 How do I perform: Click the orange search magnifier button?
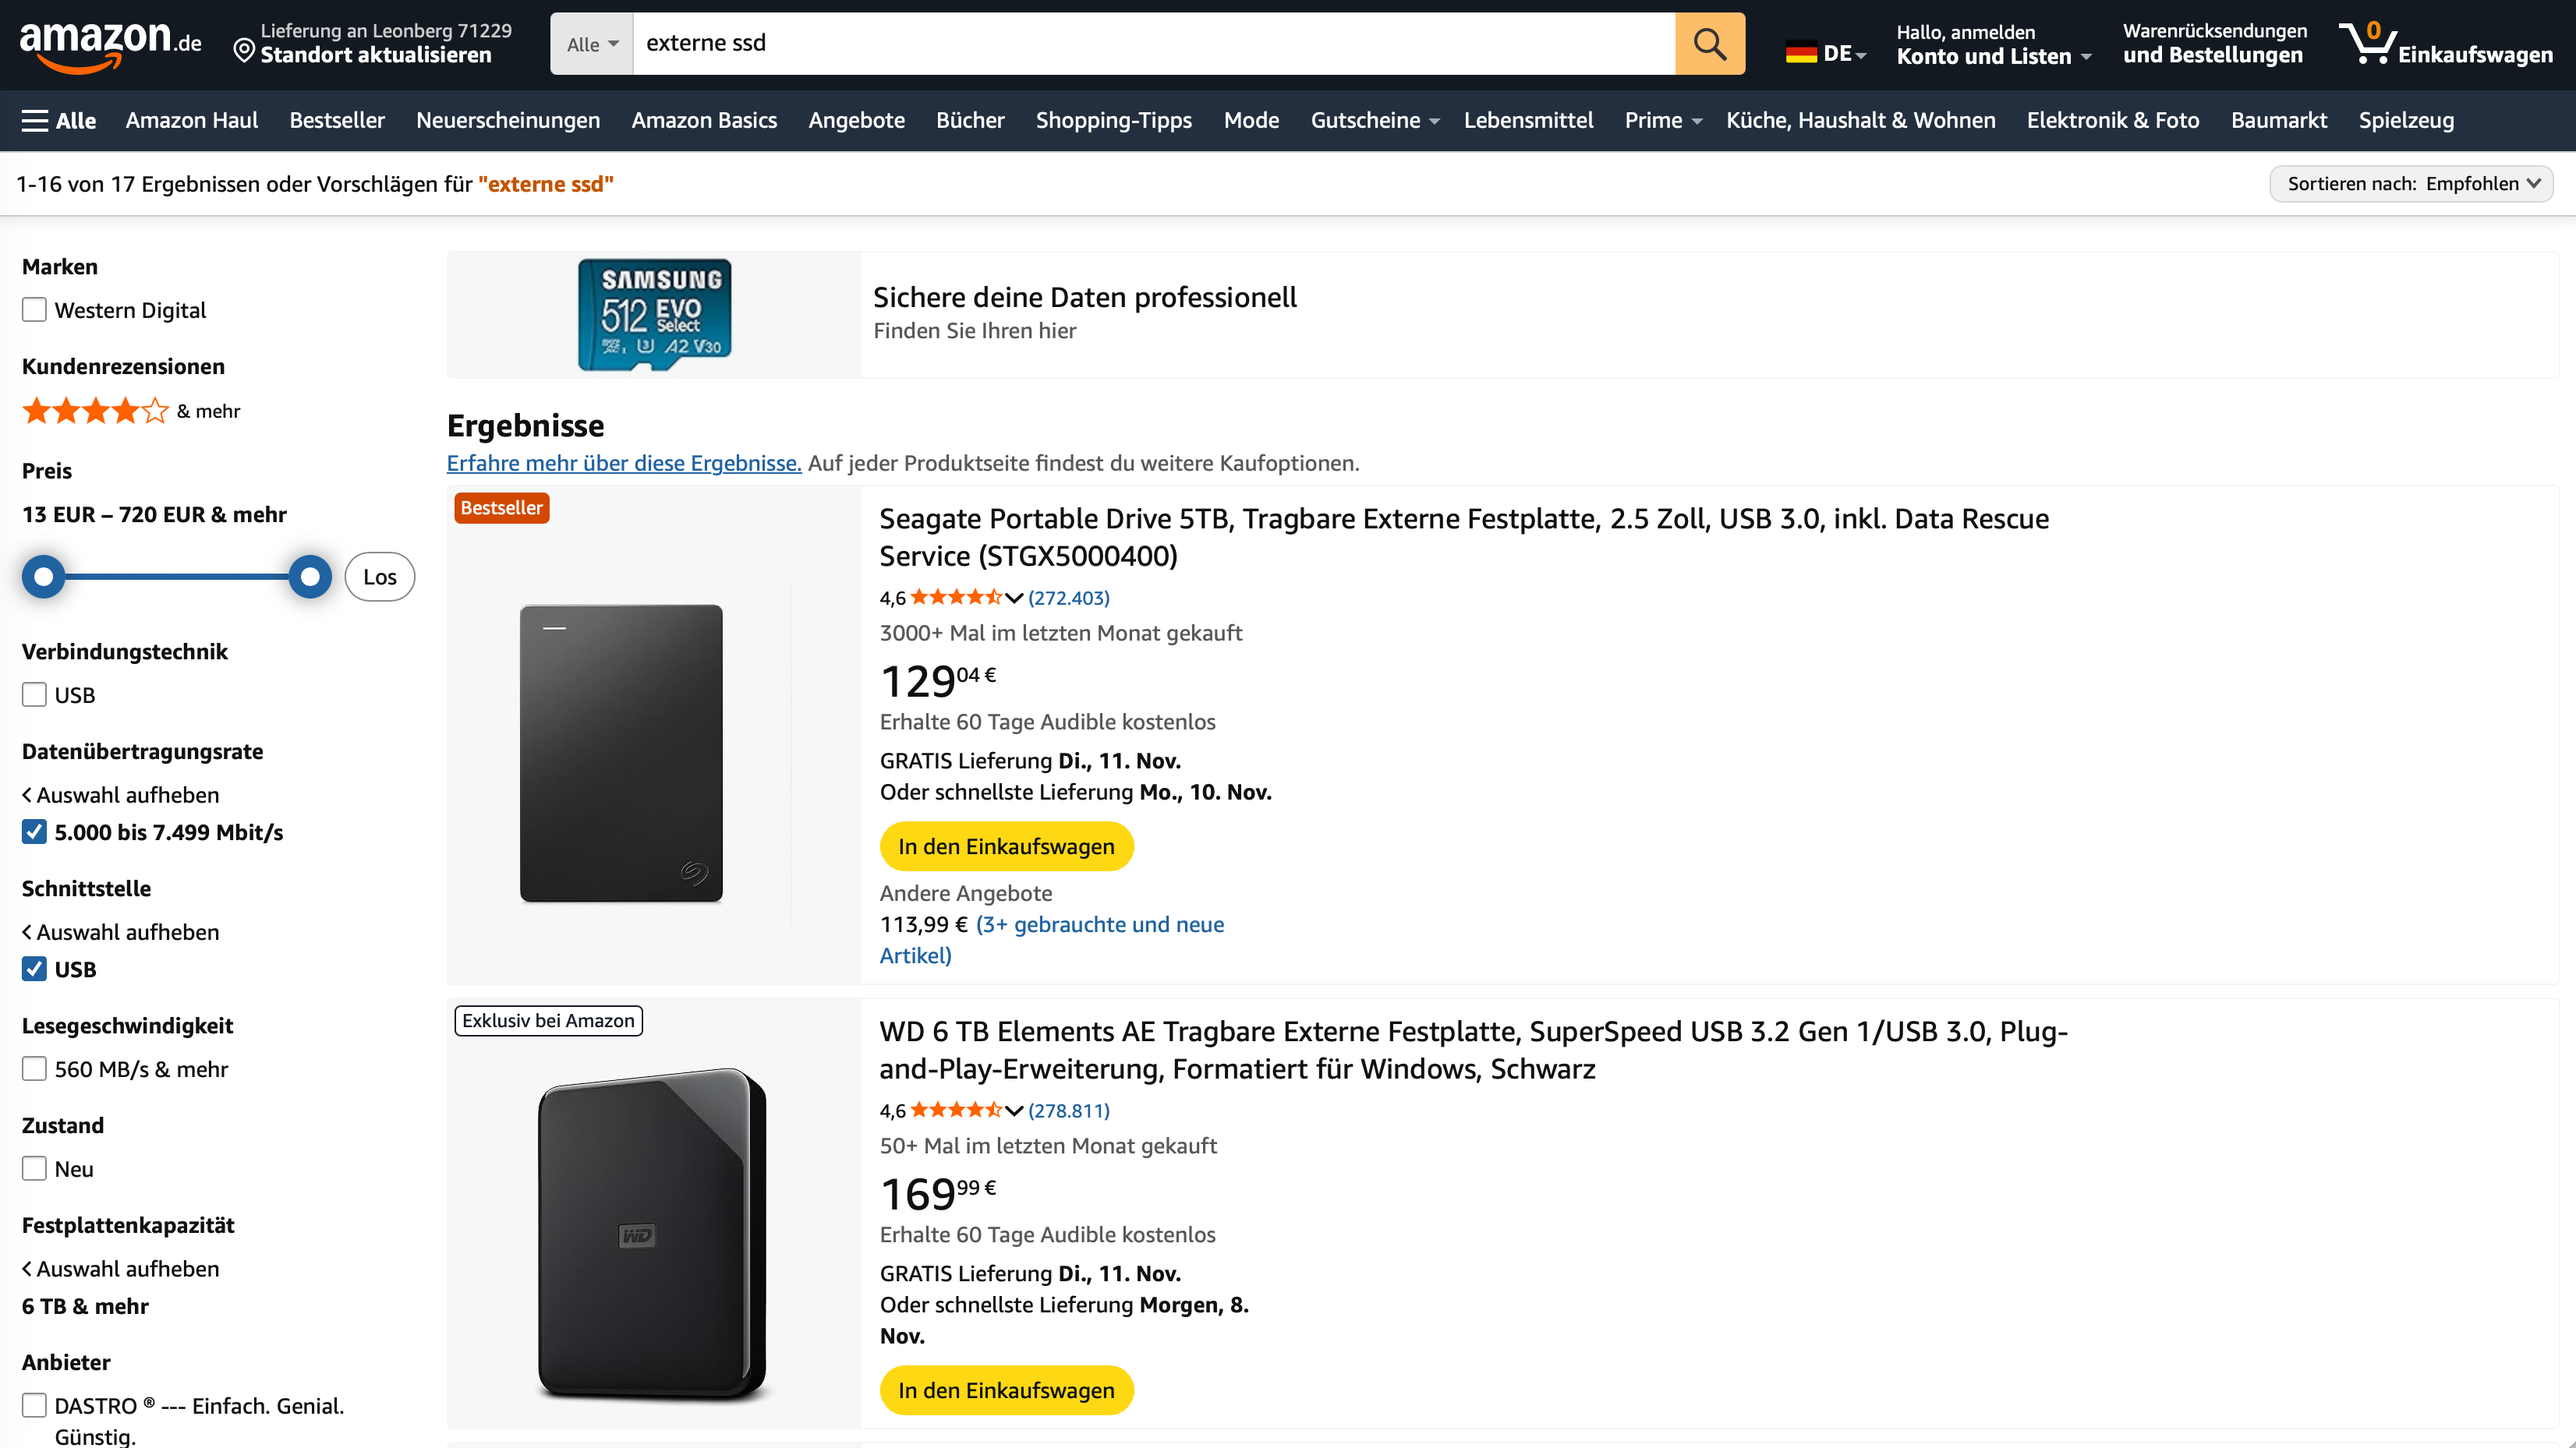(x=1709, y=44)
